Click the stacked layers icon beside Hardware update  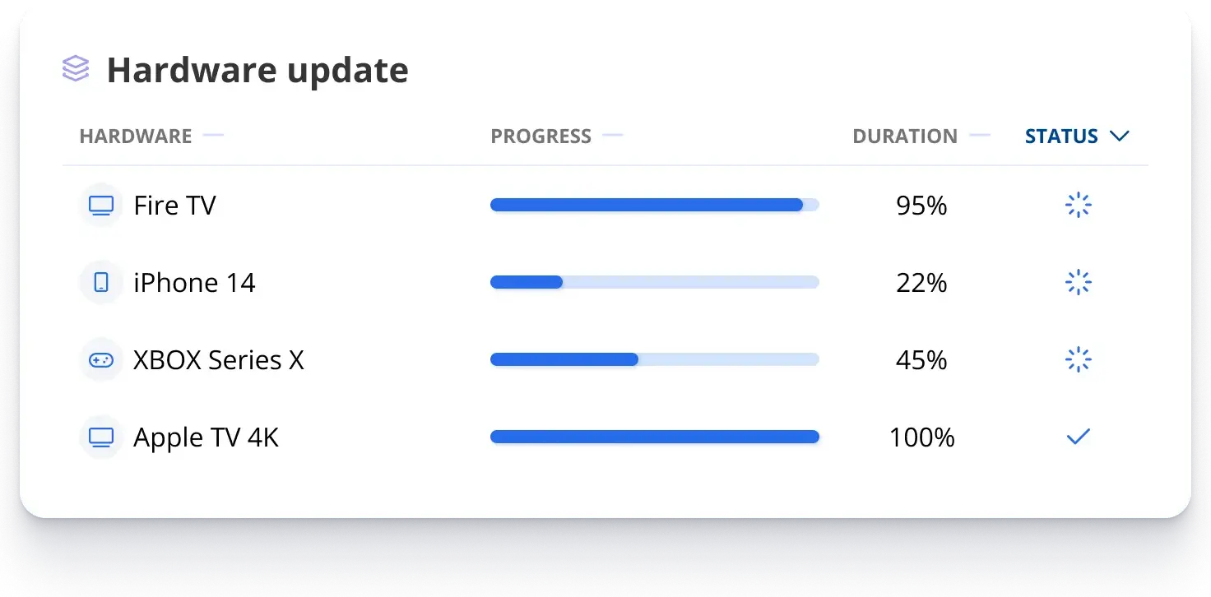point(76,69)
